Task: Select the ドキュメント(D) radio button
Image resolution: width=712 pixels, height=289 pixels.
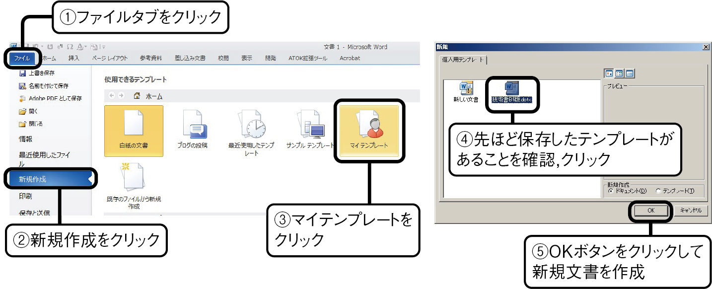Action: tap(628, 191)
